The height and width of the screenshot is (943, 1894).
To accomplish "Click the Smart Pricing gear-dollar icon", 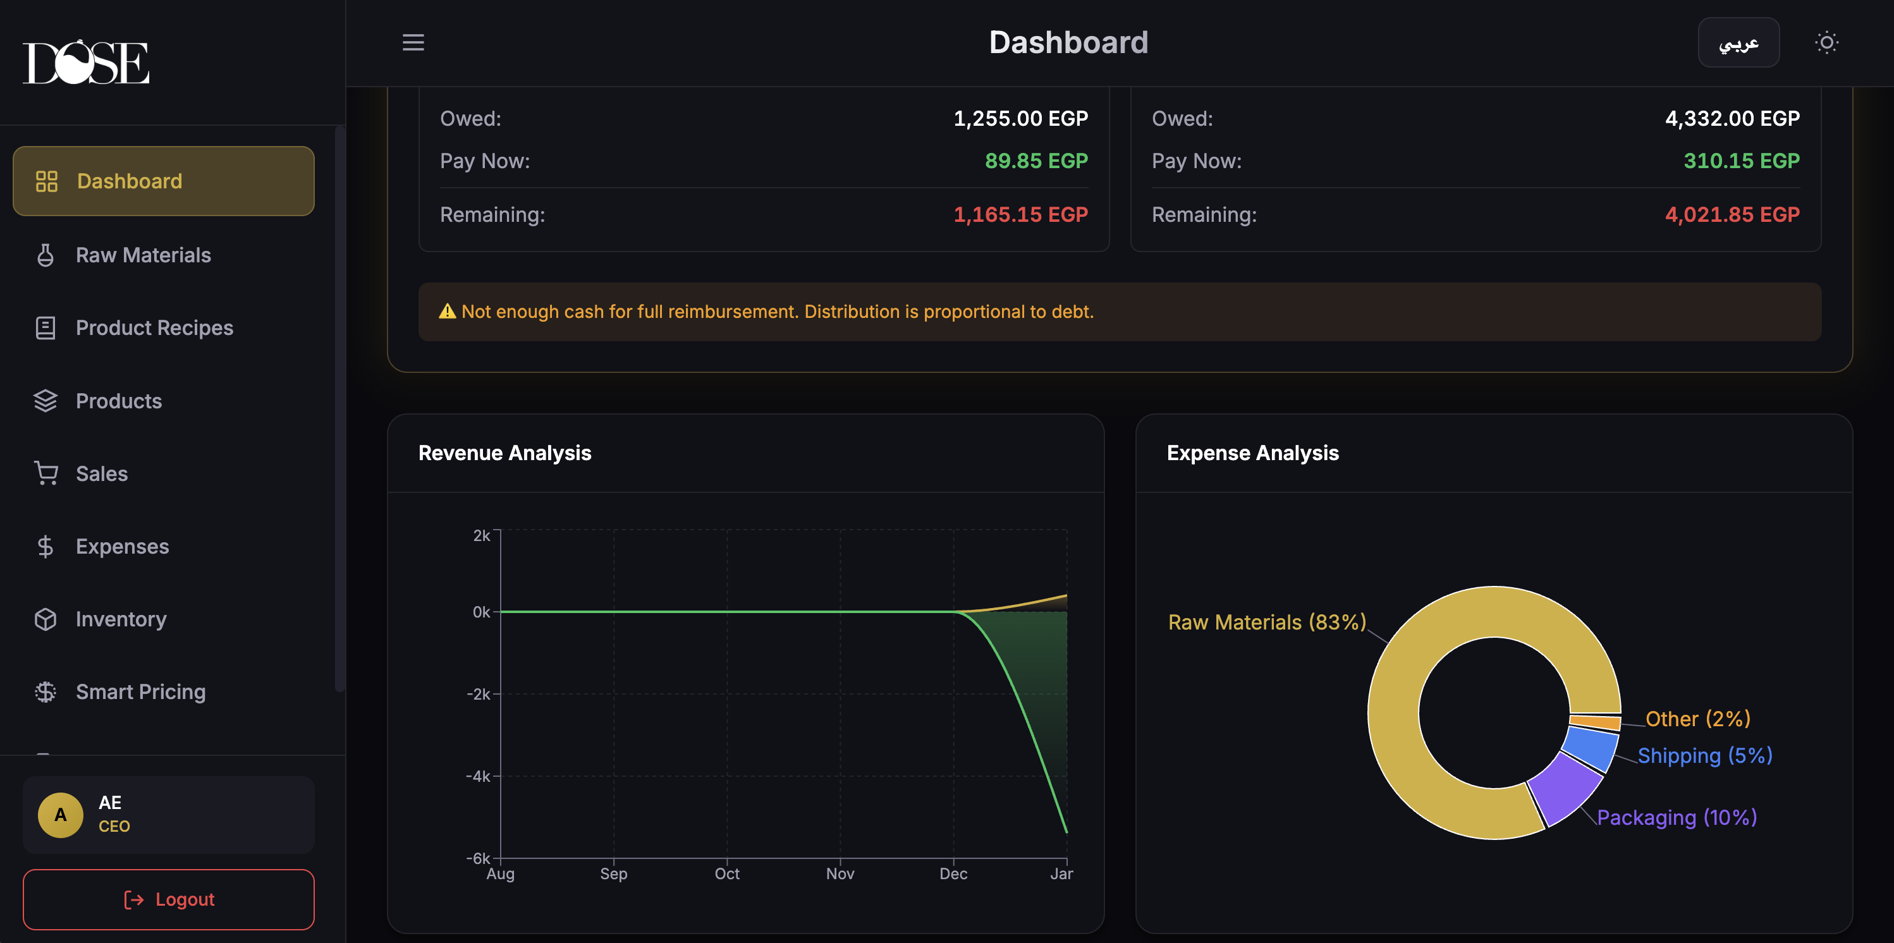I will tap(46, 691).
